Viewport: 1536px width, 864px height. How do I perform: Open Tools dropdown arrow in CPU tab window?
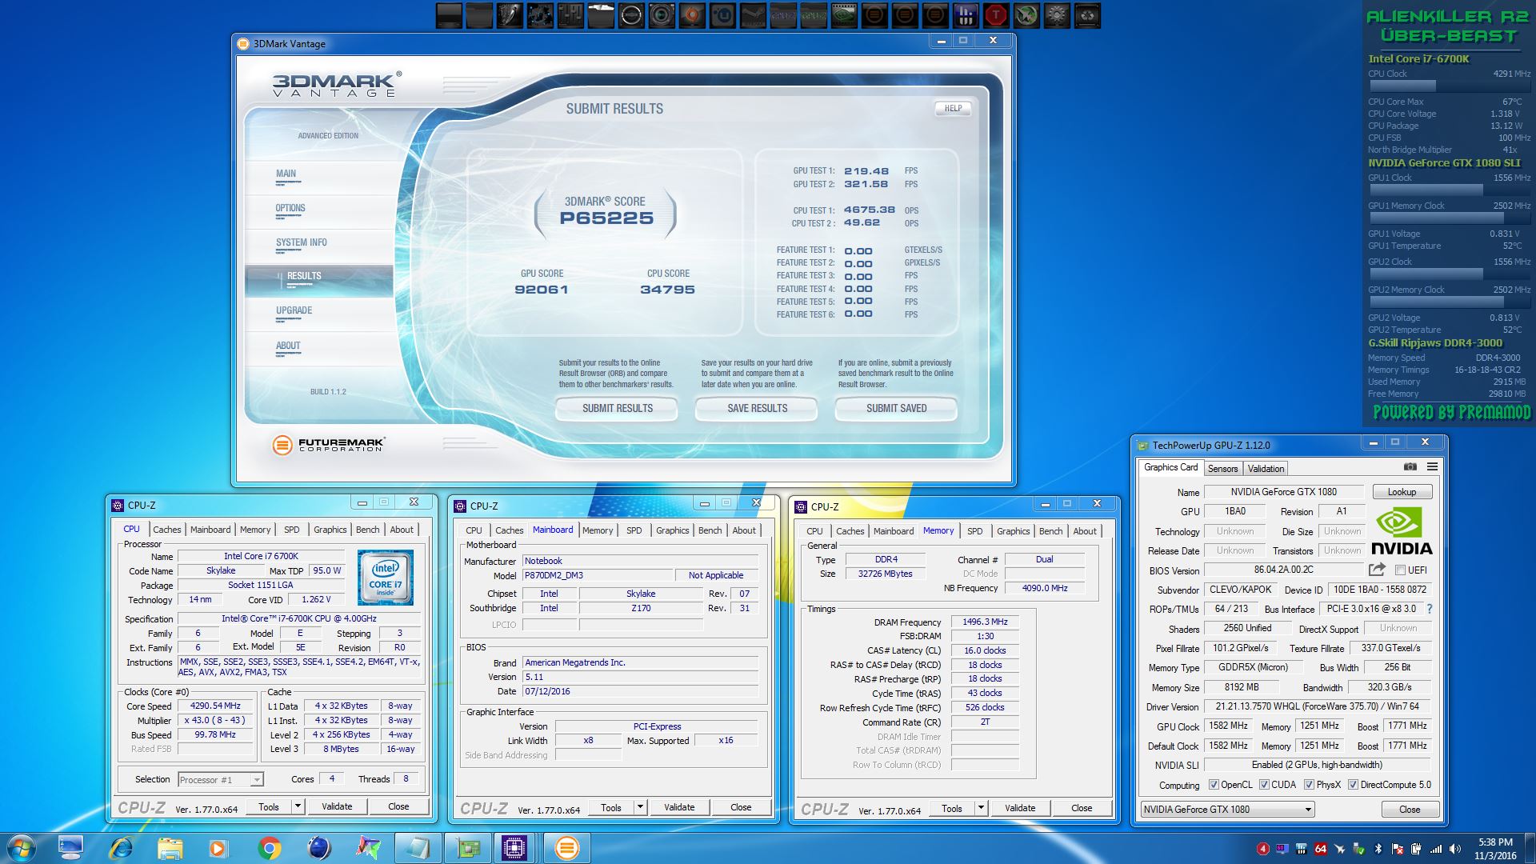click(x=298, y=806)
